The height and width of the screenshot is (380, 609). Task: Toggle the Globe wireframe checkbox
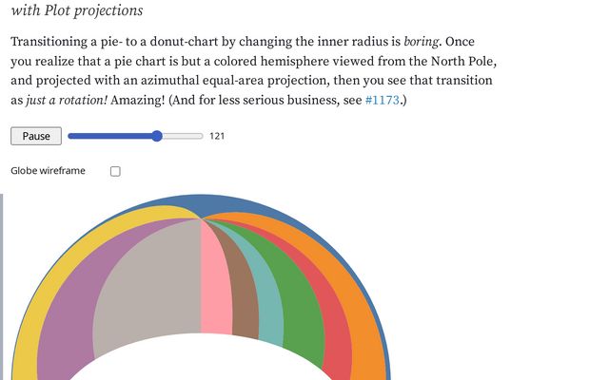(115, 171)
